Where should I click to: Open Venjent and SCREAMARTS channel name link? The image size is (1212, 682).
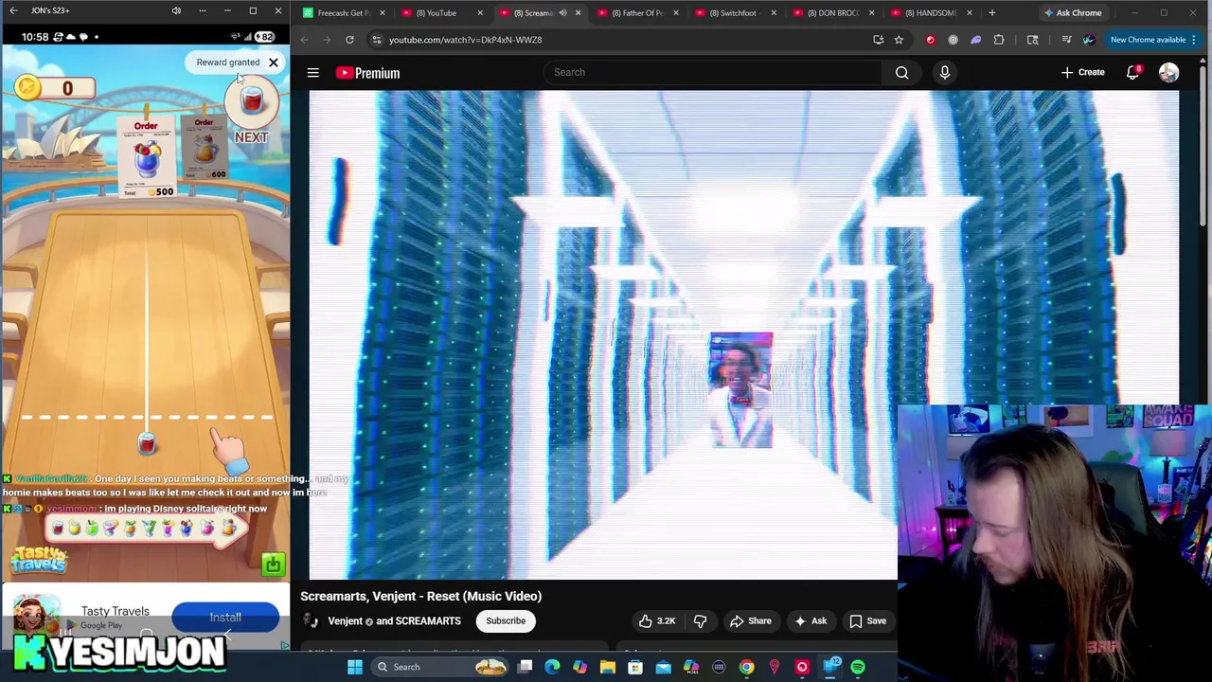click(x=394, y=621)
